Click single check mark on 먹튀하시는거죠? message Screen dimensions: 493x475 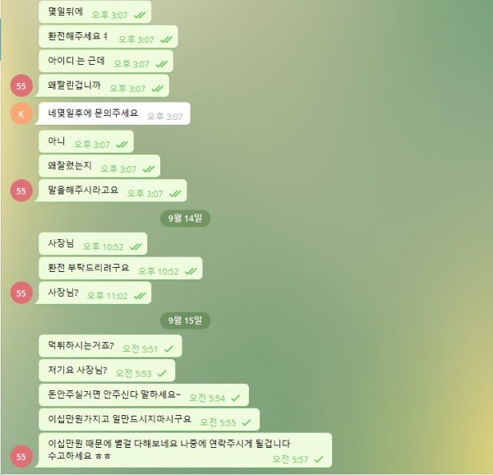point(168,349)
